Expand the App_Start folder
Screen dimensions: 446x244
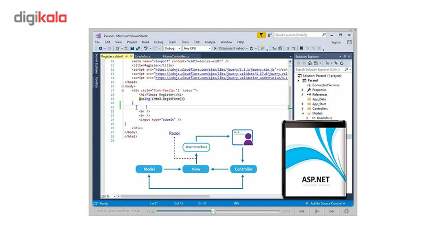pos(303,104)
